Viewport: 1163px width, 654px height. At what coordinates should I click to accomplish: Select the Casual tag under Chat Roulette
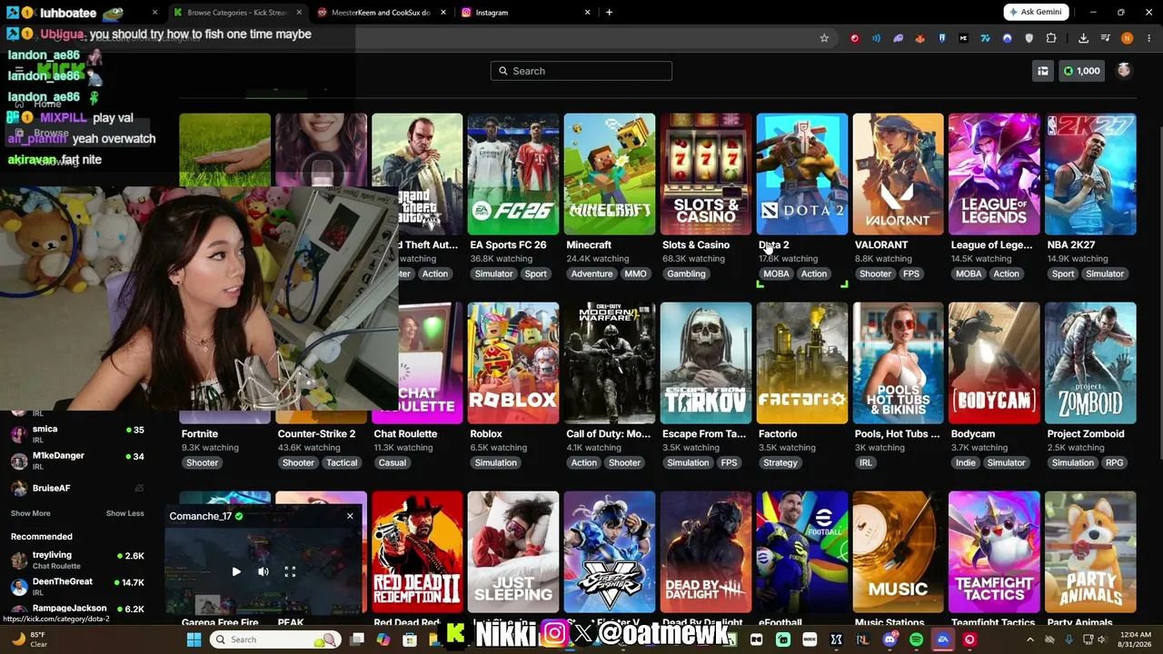[393, 462]
